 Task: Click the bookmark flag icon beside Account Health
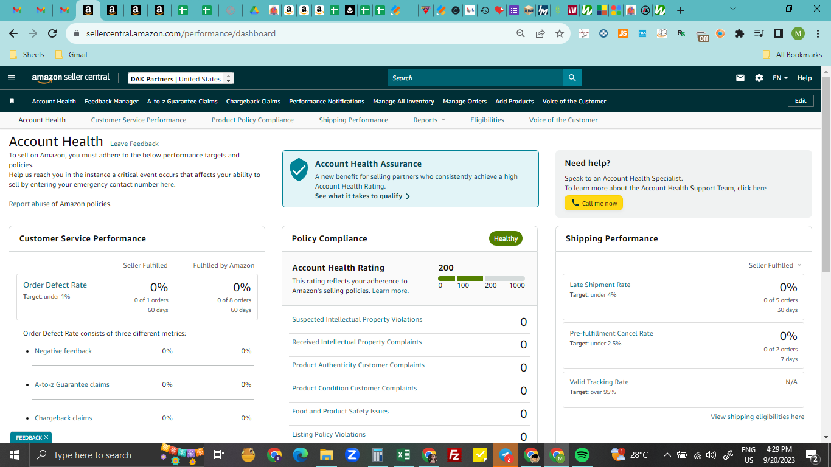(12, 101)
